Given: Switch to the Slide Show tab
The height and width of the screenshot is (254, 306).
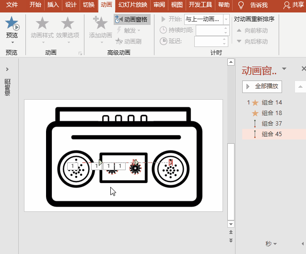Looking at the screenshot, I should pos(133,5).
